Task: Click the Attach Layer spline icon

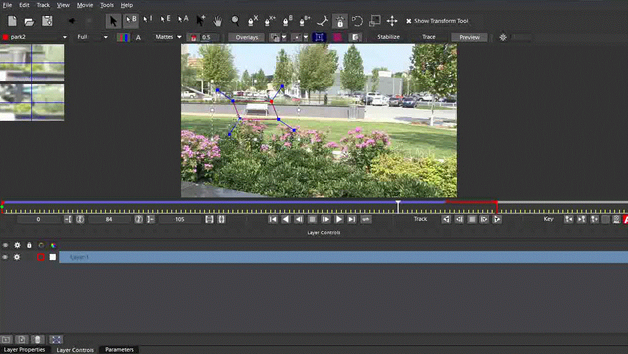Action: click(323, 21)
